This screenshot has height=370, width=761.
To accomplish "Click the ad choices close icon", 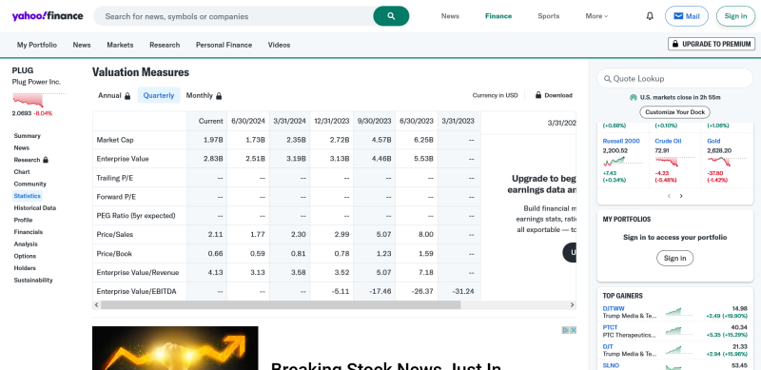I will click(x=569, y=330).
